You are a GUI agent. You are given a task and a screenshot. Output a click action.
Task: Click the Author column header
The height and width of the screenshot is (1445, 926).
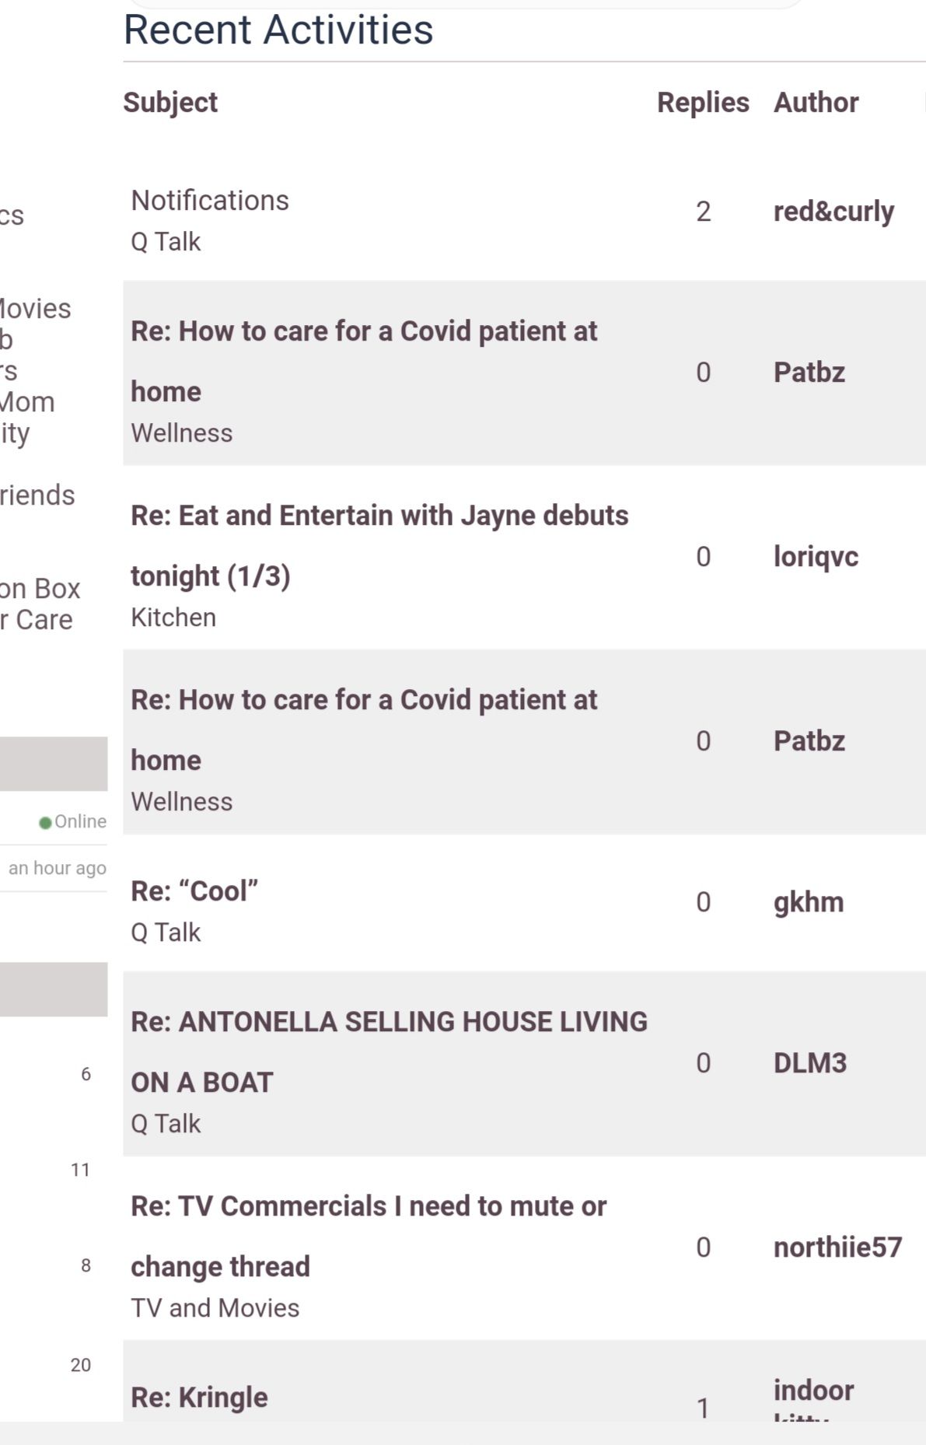tap(816, 103)
